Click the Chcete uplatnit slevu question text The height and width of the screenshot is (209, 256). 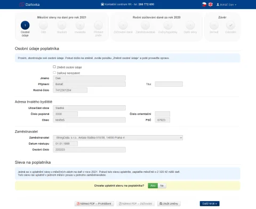[x=119, y=186]
